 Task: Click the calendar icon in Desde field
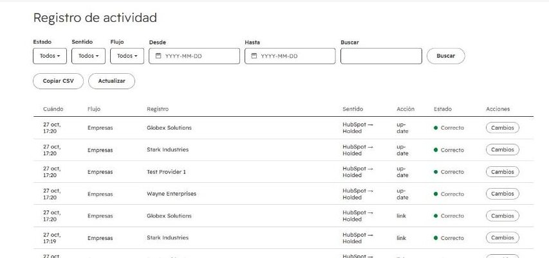[x=158, y=56]
